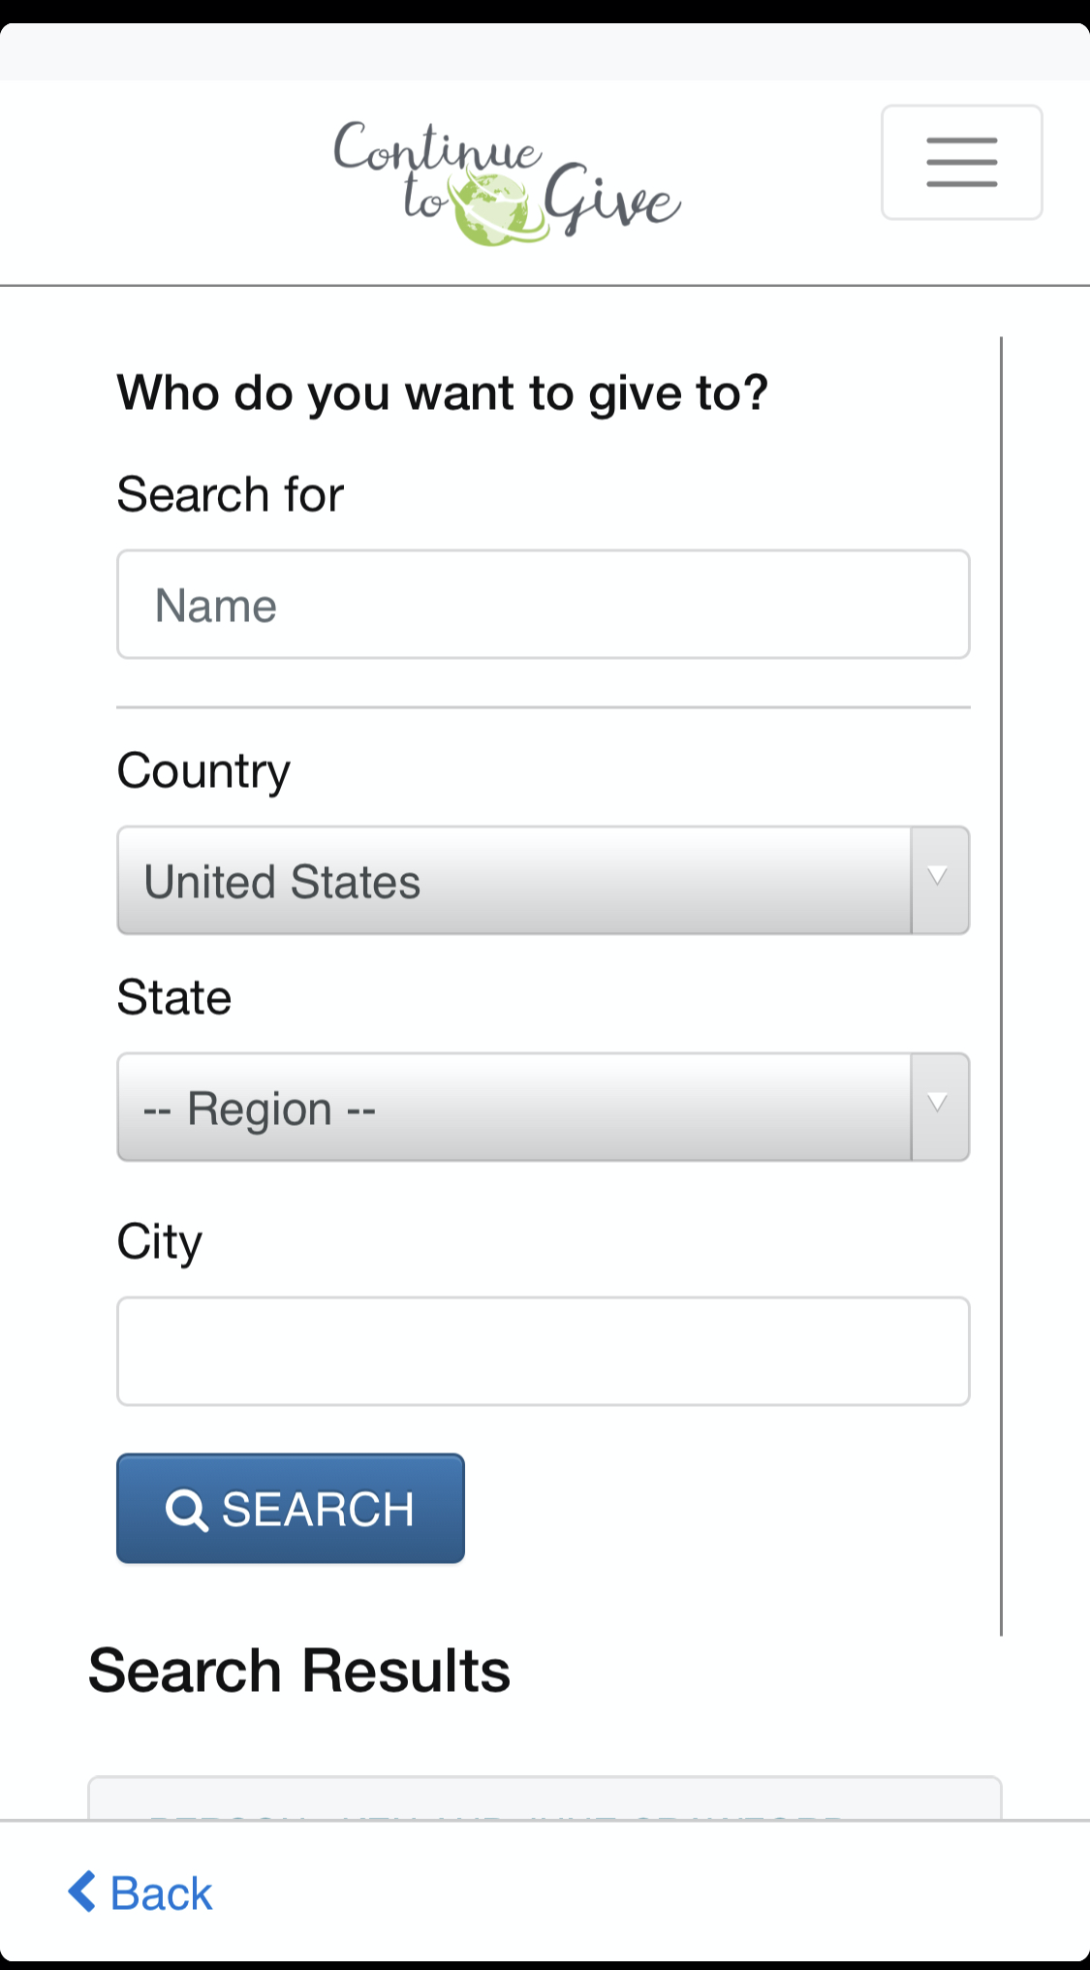Click the State field label
1090x1970 pixels.
(174, 997)
